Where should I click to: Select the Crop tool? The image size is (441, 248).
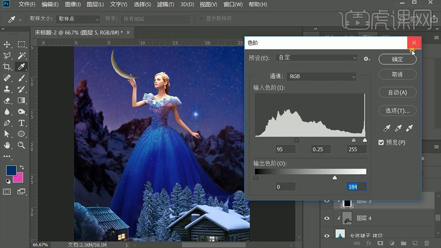(x=7, y=67)
